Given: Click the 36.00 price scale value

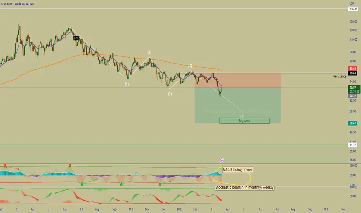Looking at the screenshot, I should pyautogui.click(x=353, y=160).
